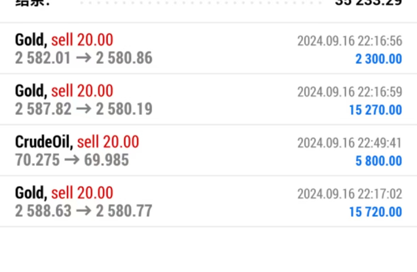The width and height of the screenshot is (417, 272).
Task: Click the 2 300.00 profit value
Action: coord(379,59)
